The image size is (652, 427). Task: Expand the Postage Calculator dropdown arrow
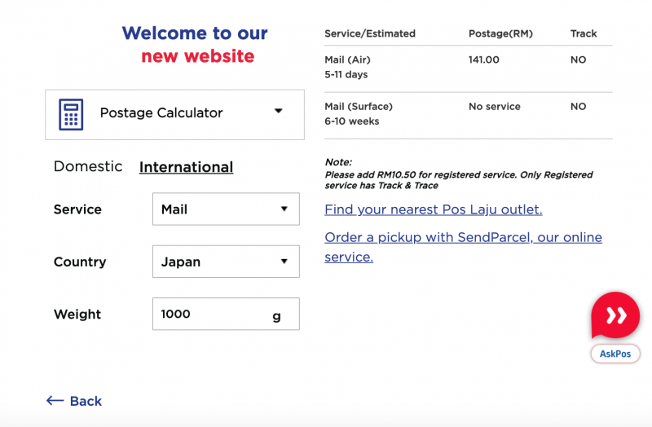[x=278, y=111]
